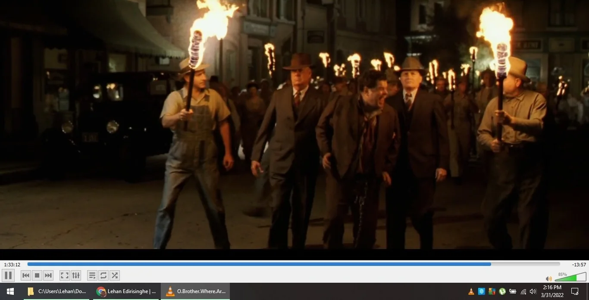Image resolution: width=589 pixels, height=300 pixels.
Task: Open extended settings equalizer panel
Action: (75, 275)
